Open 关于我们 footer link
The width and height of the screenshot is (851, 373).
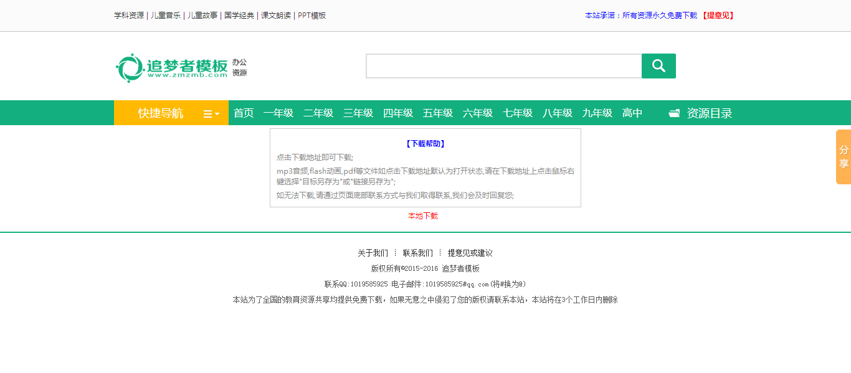pyautogui.click(x=373, y=253)
